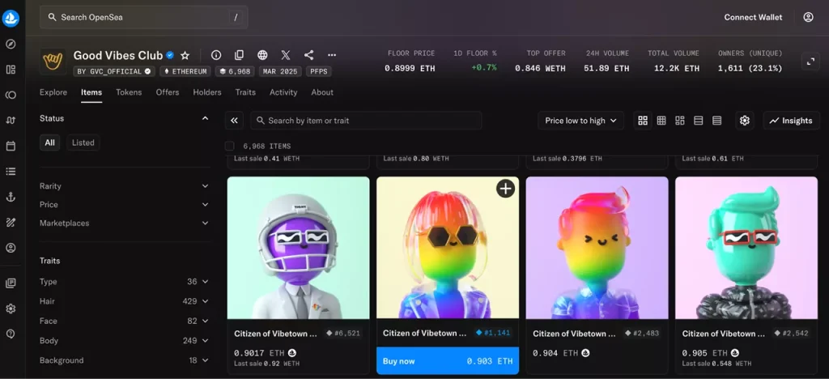Screen dimensions: 829x379
Task: Open the calendar drops icon in sidebar
Action: pyautogui.click(x=11, y=146)
